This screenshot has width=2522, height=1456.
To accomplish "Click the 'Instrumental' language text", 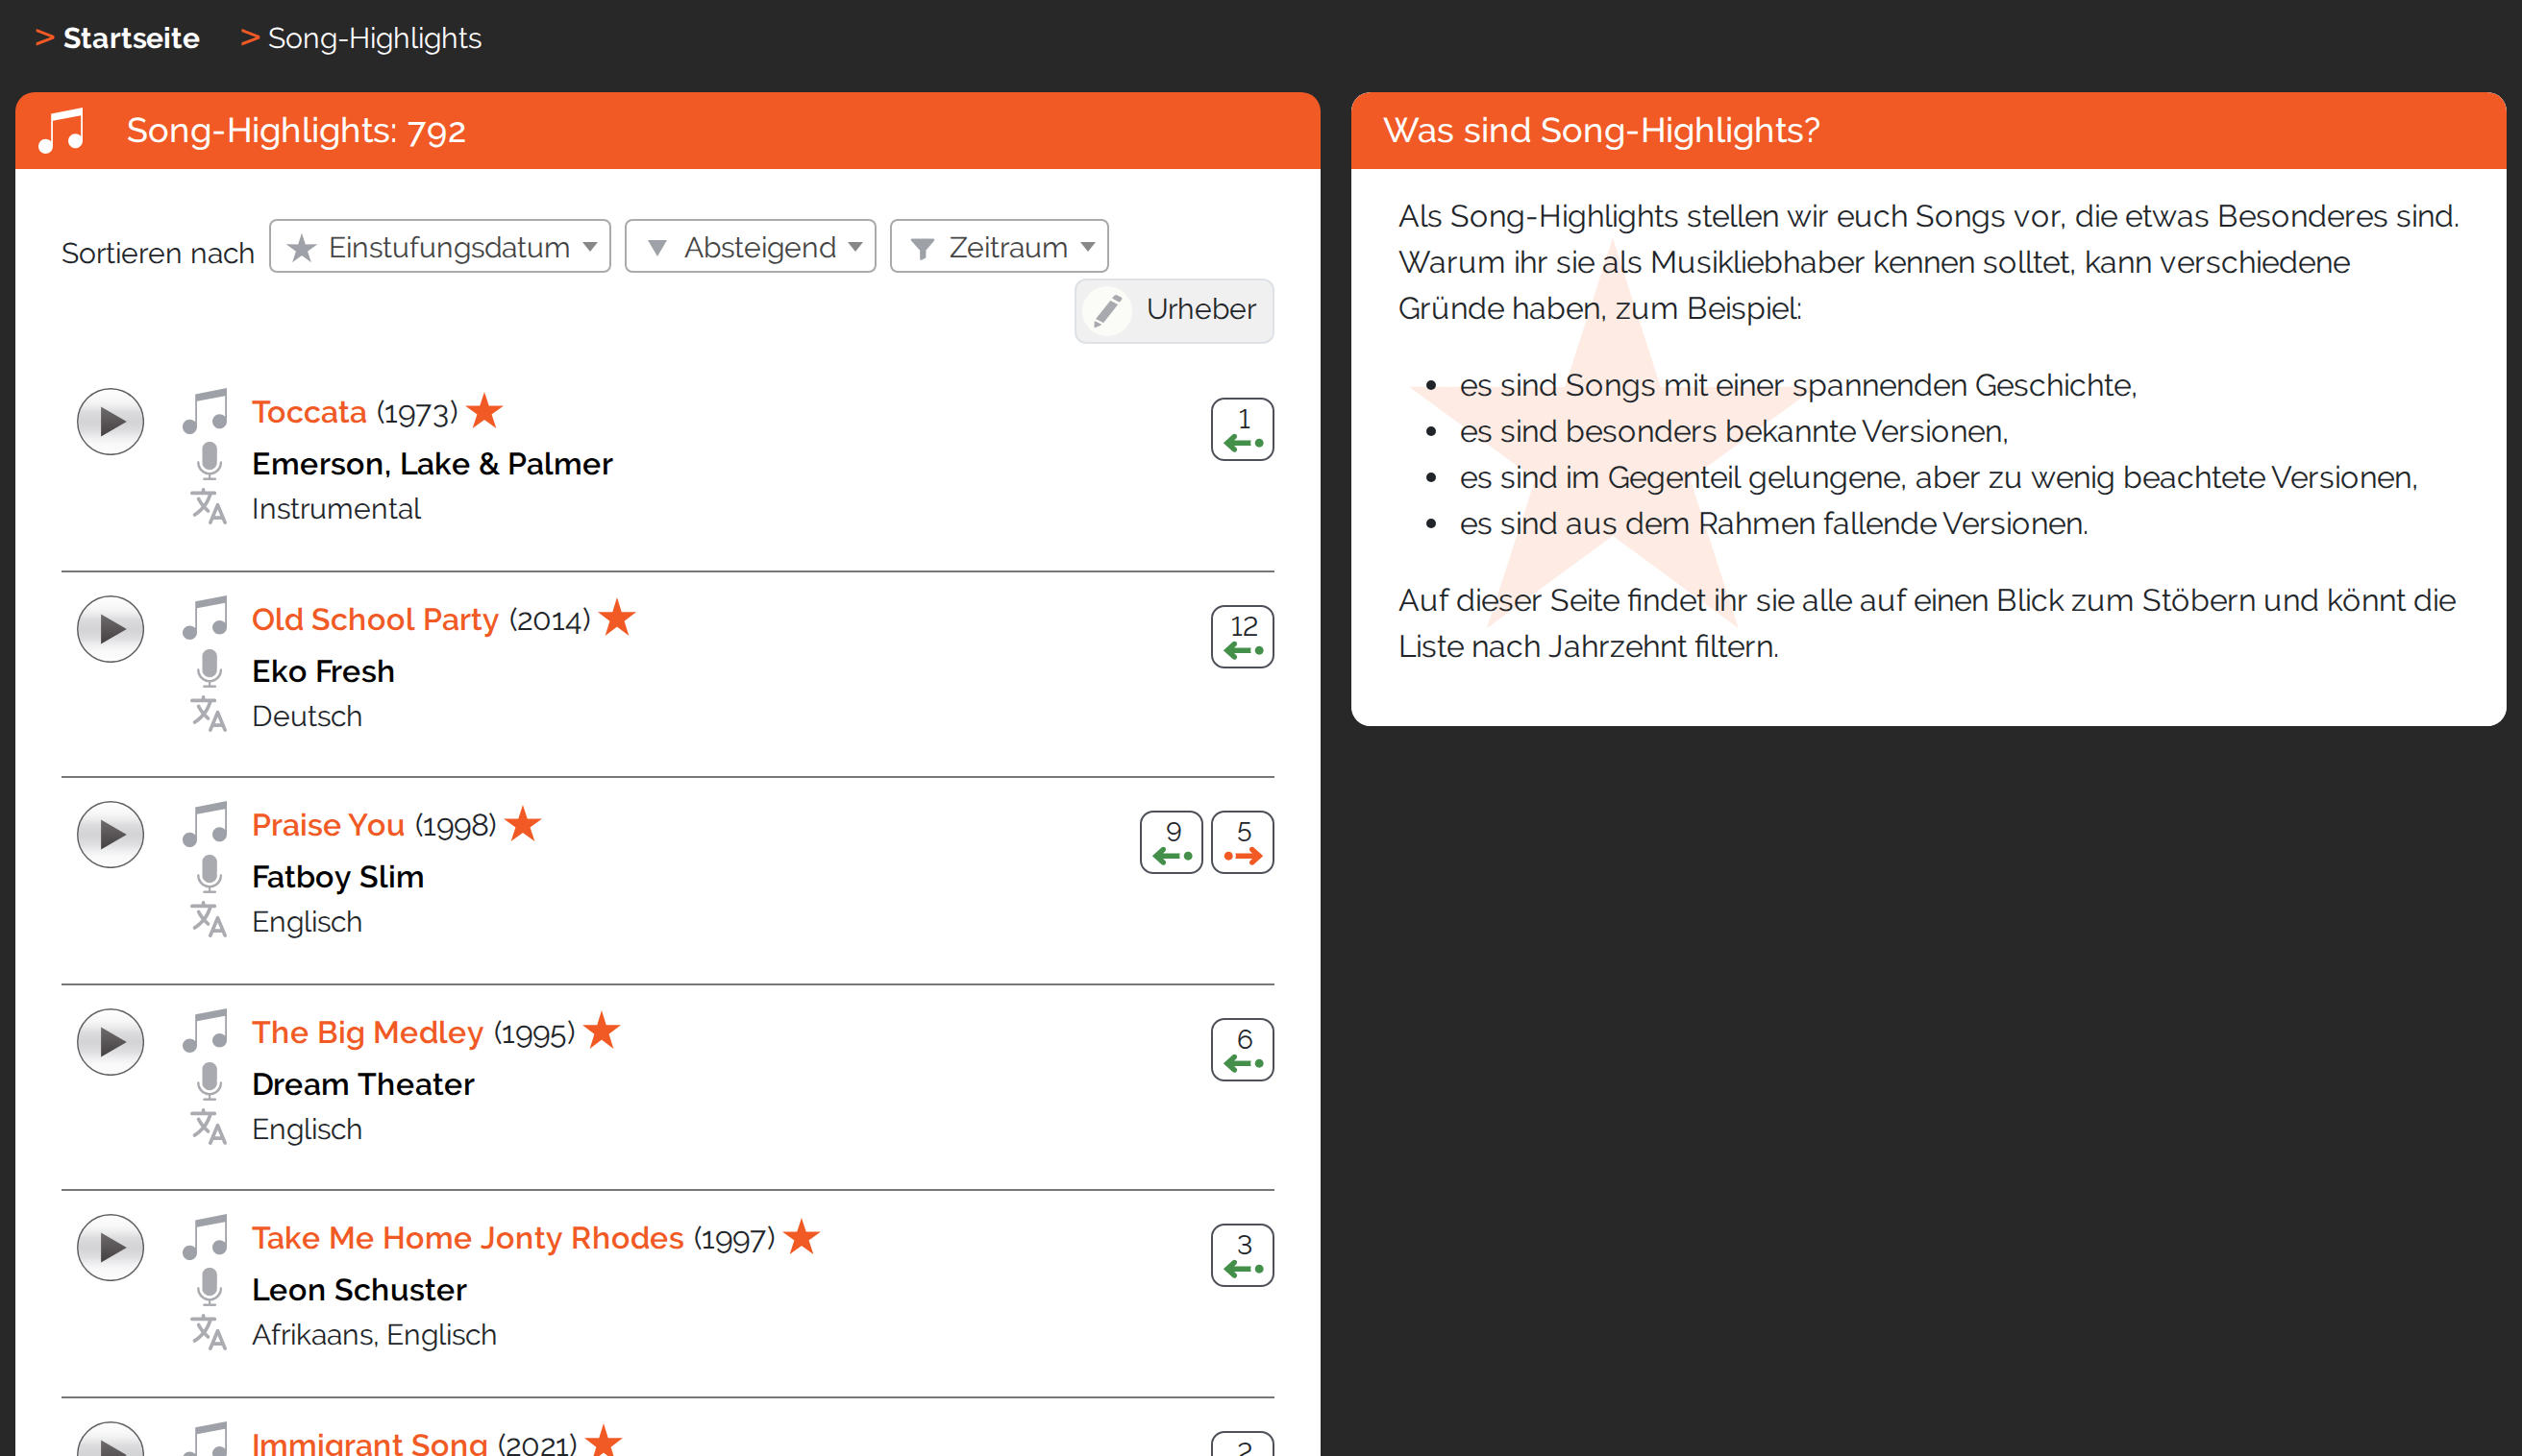I will [x=336, y=509].
